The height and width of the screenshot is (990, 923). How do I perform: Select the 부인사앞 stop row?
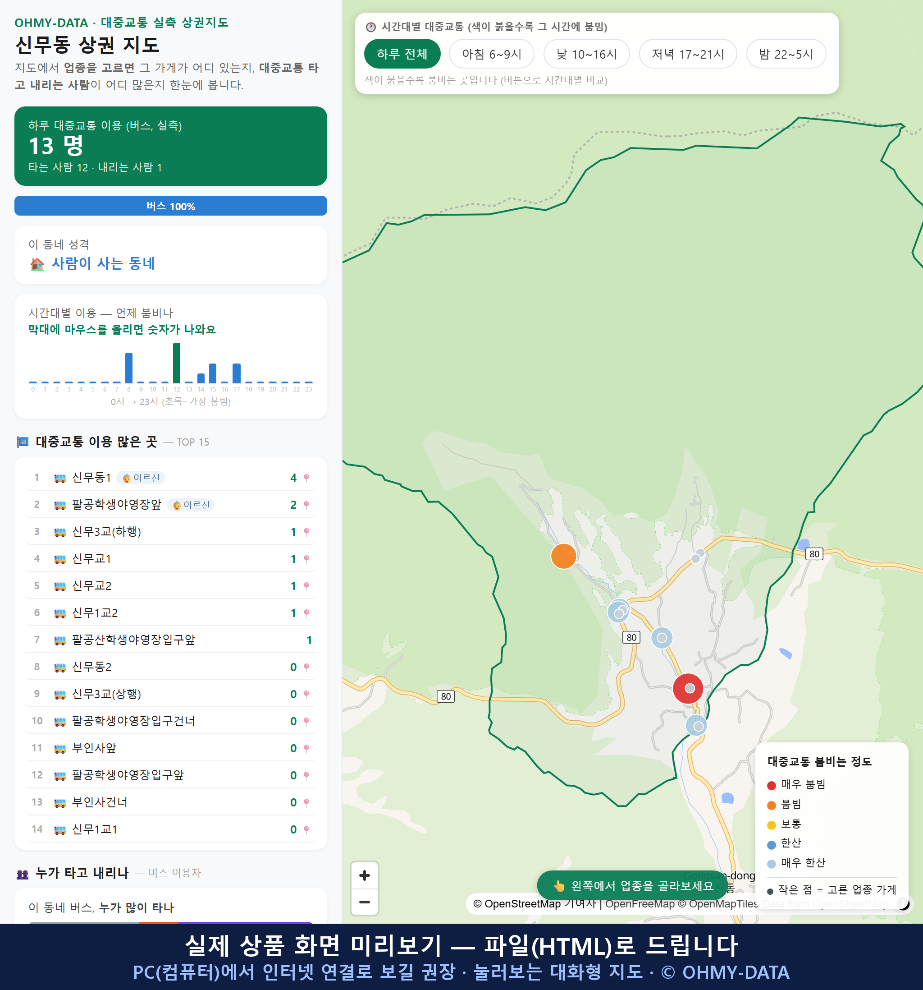pyautogui.click(x=171, y=748)
